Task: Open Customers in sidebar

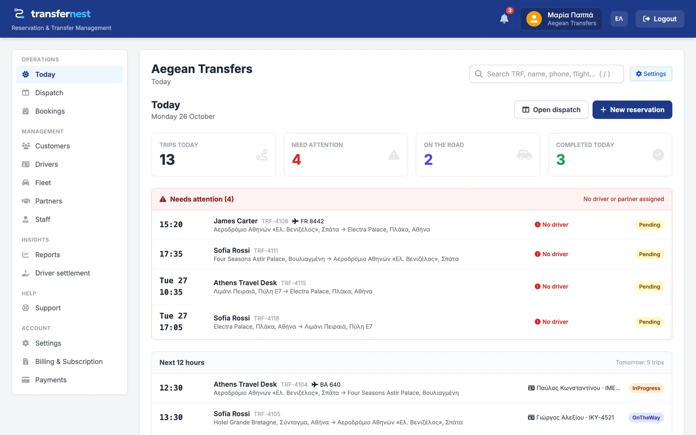Action: click(70, 146)
